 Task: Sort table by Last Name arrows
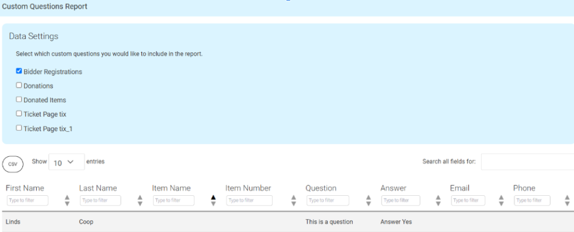pos(140,200)
